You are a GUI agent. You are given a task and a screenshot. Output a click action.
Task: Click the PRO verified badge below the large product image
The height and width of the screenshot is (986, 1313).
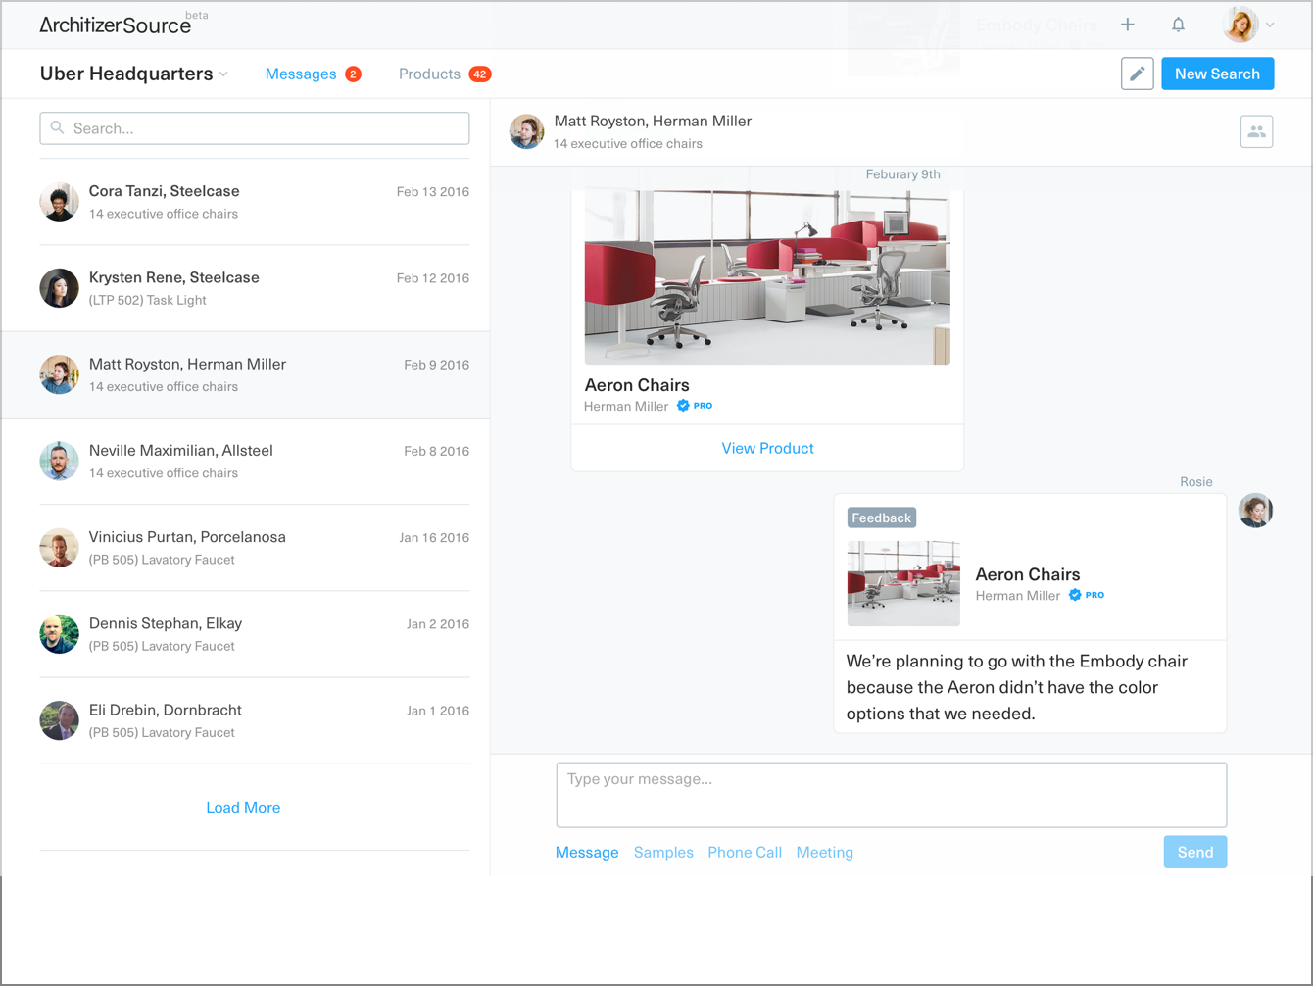(x=695, y=405)
